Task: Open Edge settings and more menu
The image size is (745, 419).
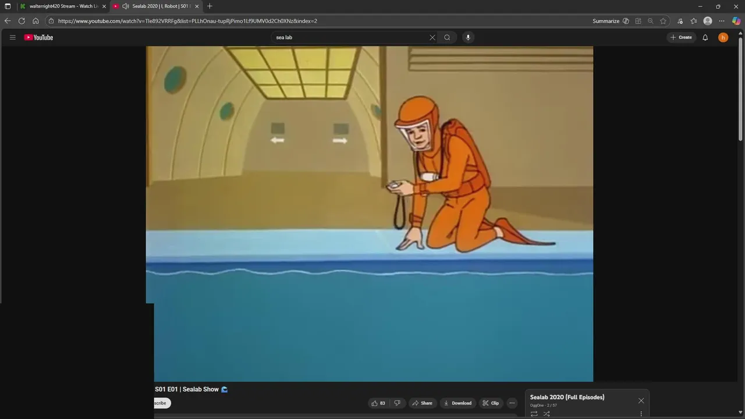Action: click(x=722, y=21)
